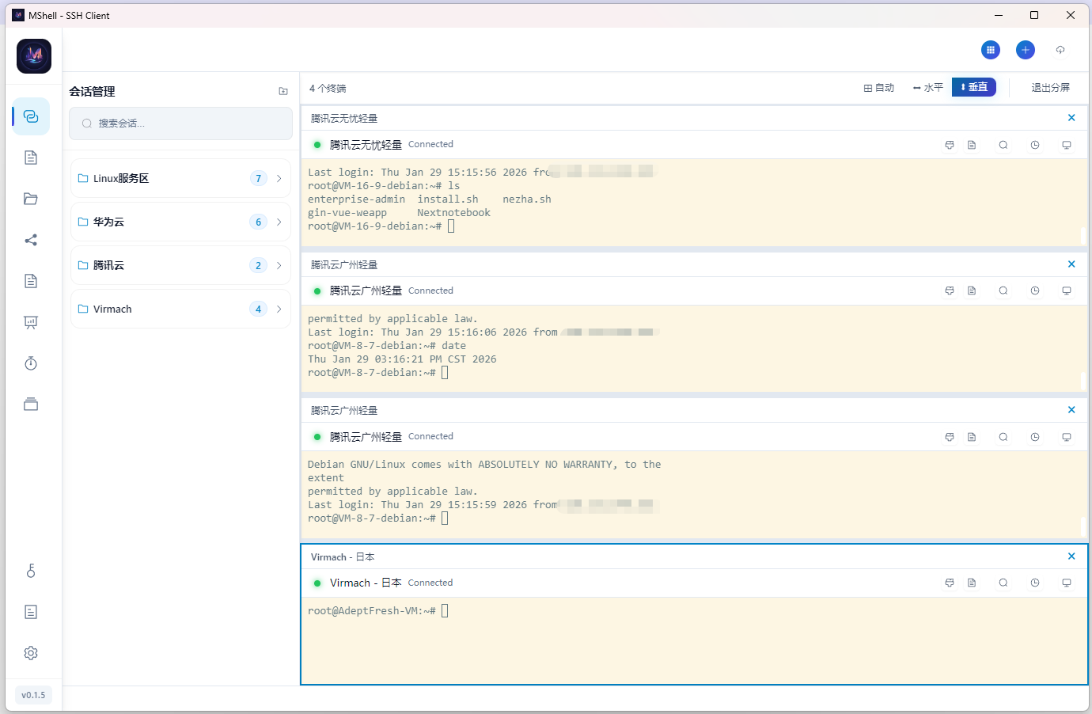This screenshot has height=714, width=1092.
Task: Expand the 腾讯云 session group
Action: pyautogui.click(x=180, y=265)
